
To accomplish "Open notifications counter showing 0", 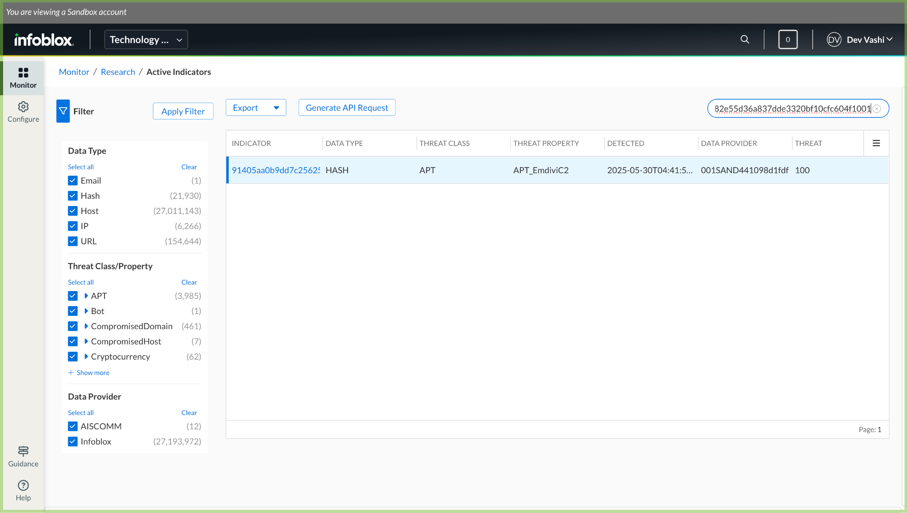I will click(788, 39).
